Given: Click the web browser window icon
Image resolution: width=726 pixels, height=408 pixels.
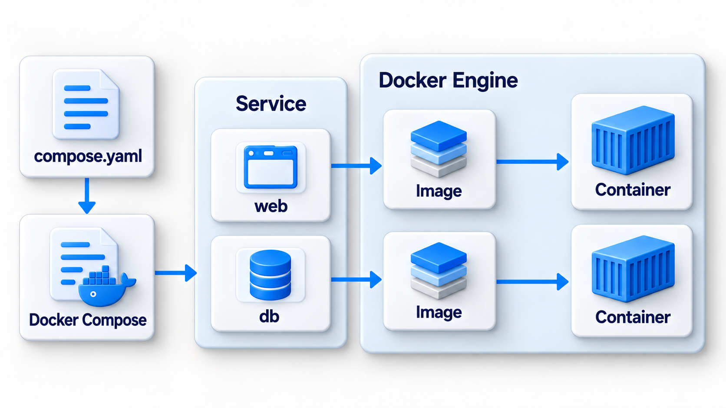Looking at the screenshot, I should coord(271,167).
